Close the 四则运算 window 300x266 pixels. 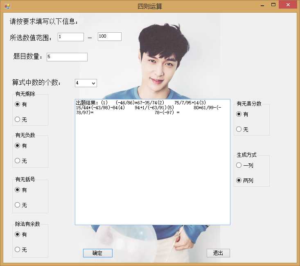tap(288, 5)
